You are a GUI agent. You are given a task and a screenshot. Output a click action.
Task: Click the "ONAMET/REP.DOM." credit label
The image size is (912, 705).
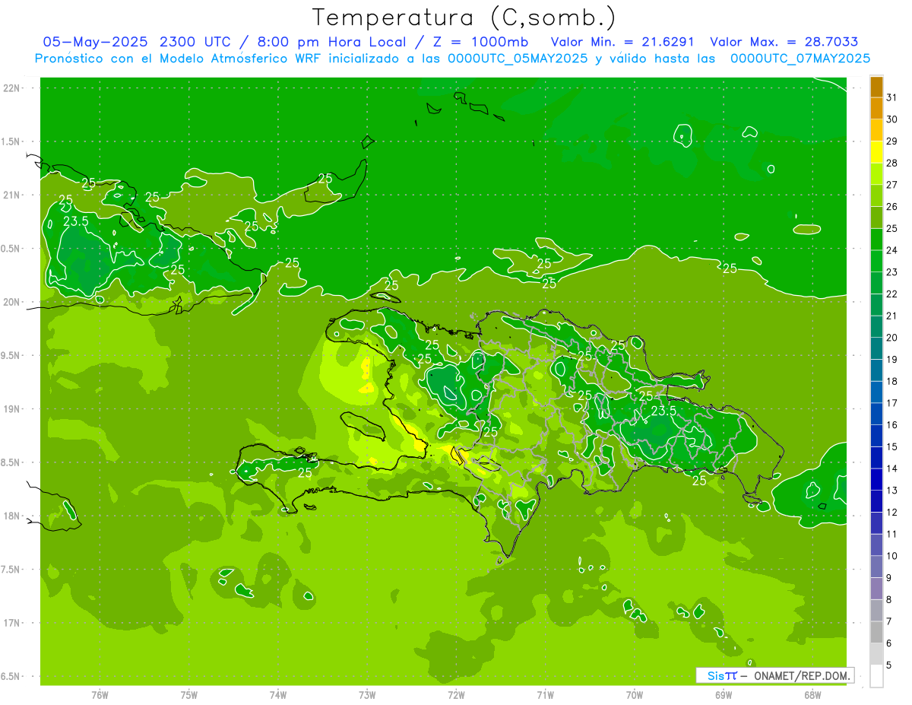tap(801, 675)
